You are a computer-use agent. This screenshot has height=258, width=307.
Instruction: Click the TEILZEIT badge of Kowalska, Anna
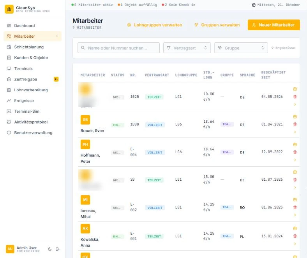coord(154,237)
